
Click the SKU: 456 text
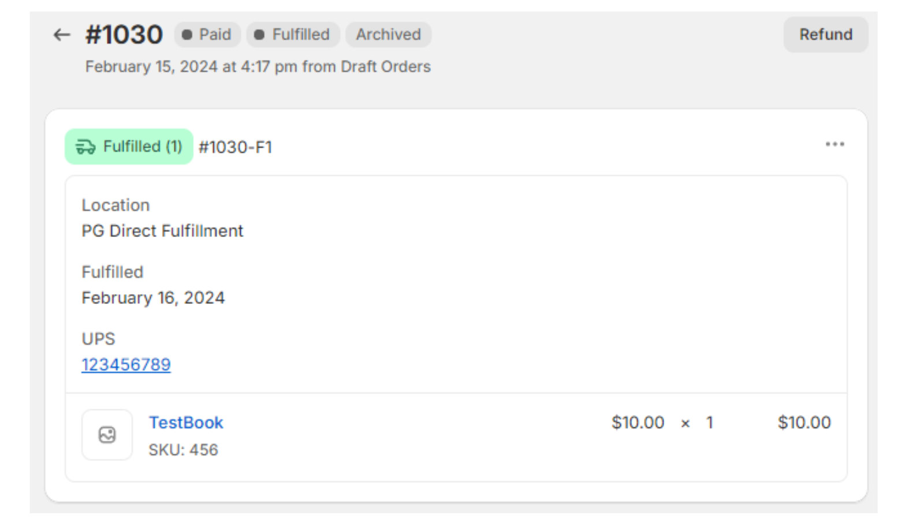click(183, 450)
